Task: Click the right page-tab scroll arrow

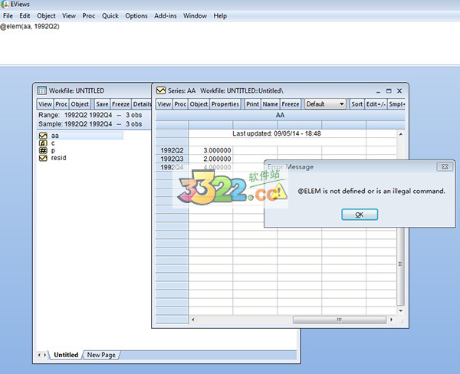Action: (45, 355)
